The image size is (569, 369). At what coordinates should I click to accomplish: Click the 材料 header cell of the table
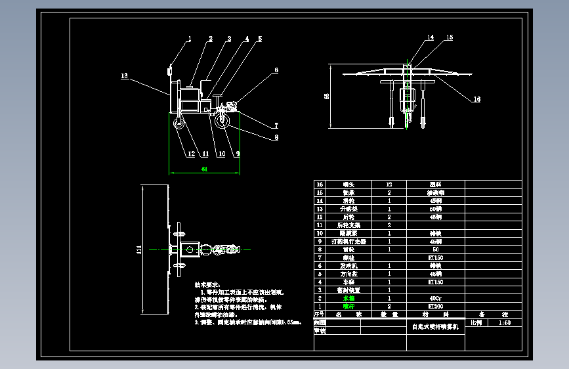click(436, 315)
